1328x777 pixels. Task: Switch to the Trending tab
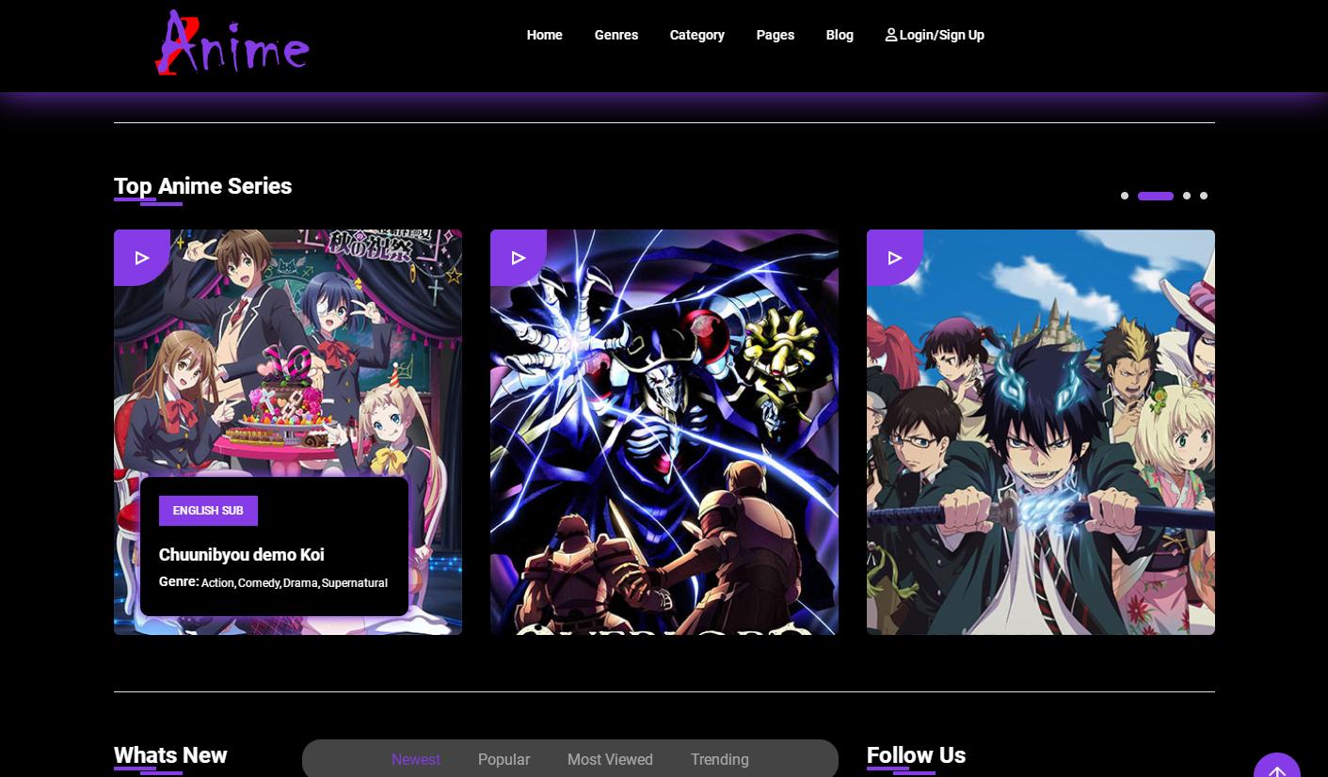720,759
